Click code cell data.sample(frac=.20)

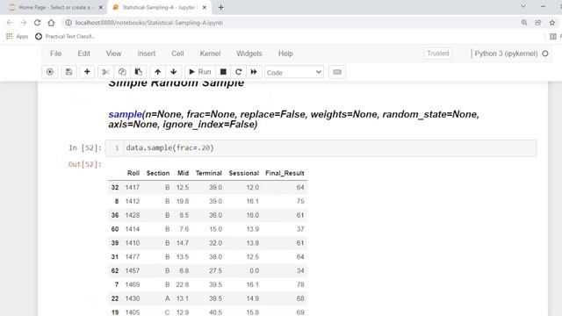[x=321, y=148]
